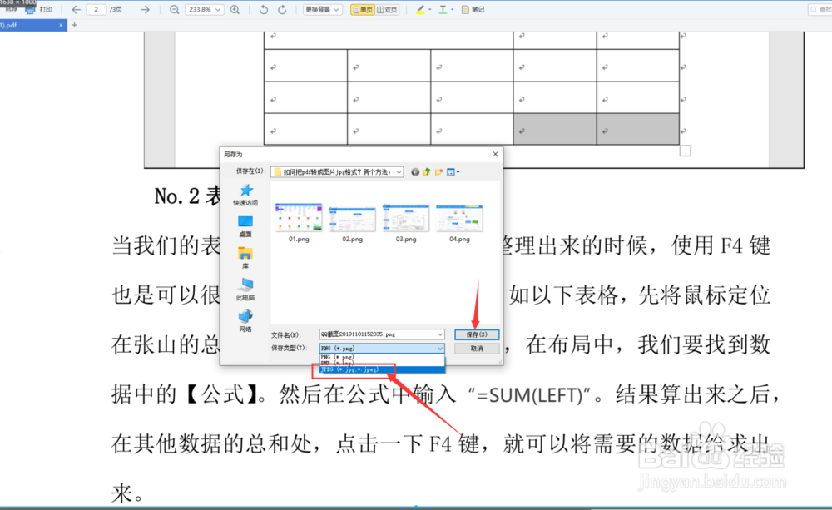Select the underline text T tool

tap(443, 9)
